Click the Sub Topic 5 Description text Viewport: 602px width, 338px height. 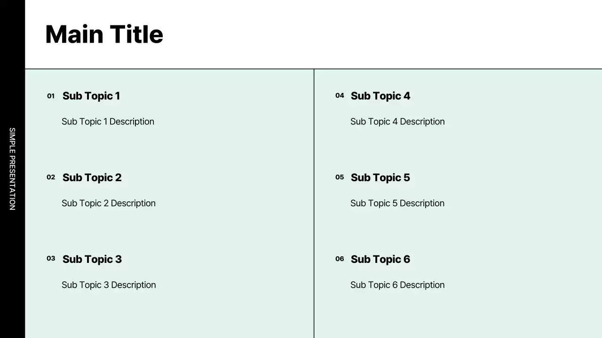coord(397,203)
